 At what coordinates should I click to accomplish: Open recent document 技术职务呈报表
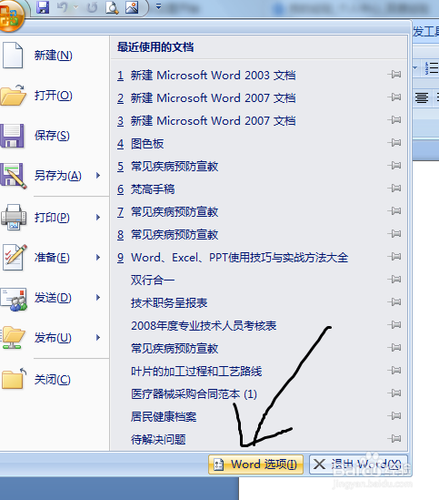point(259,303)
